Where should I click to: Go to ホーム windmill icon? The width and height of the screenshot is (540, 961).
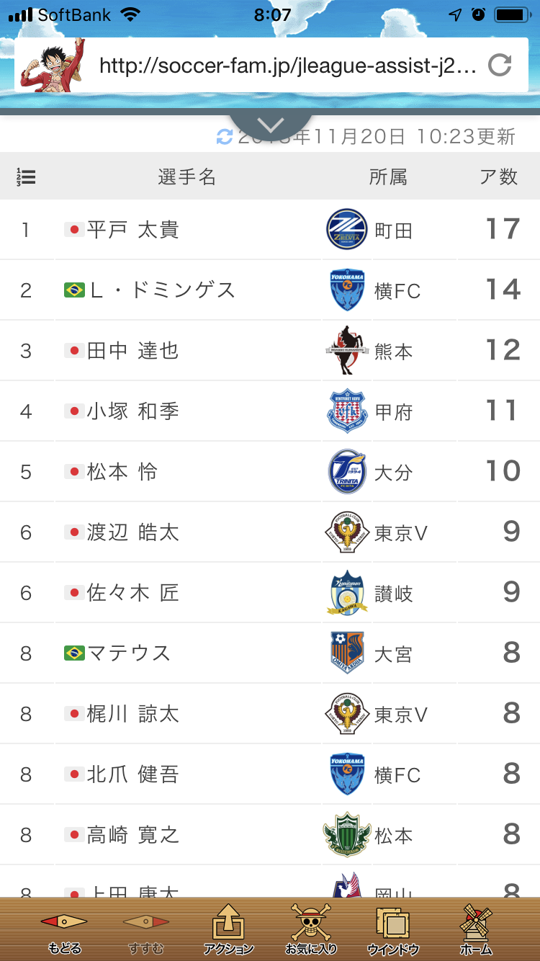476,929
